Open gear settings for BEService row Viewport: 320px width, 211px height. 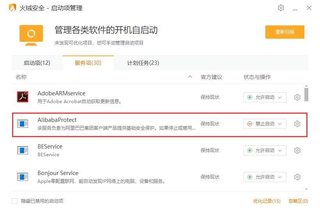pos(297,150)
